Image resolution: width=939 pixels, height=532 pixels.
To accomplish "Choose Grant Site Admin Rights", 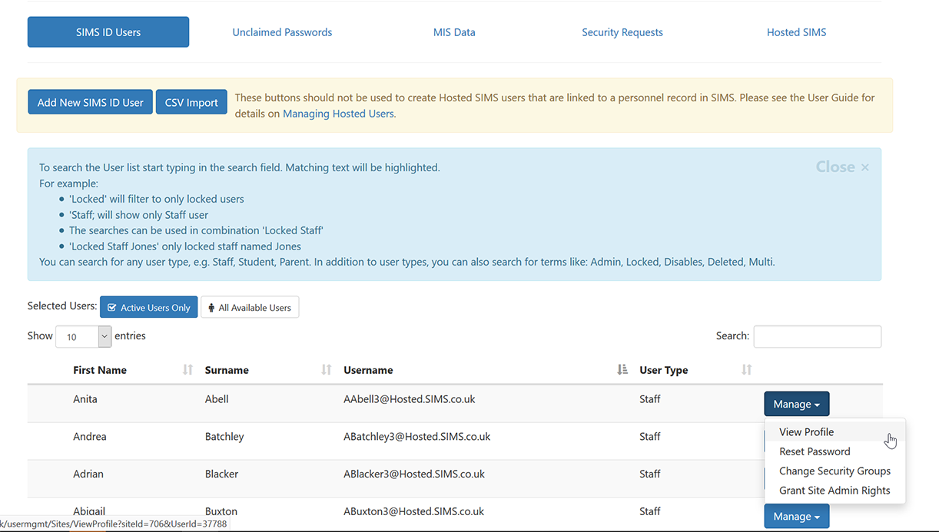I will [835, 491].
